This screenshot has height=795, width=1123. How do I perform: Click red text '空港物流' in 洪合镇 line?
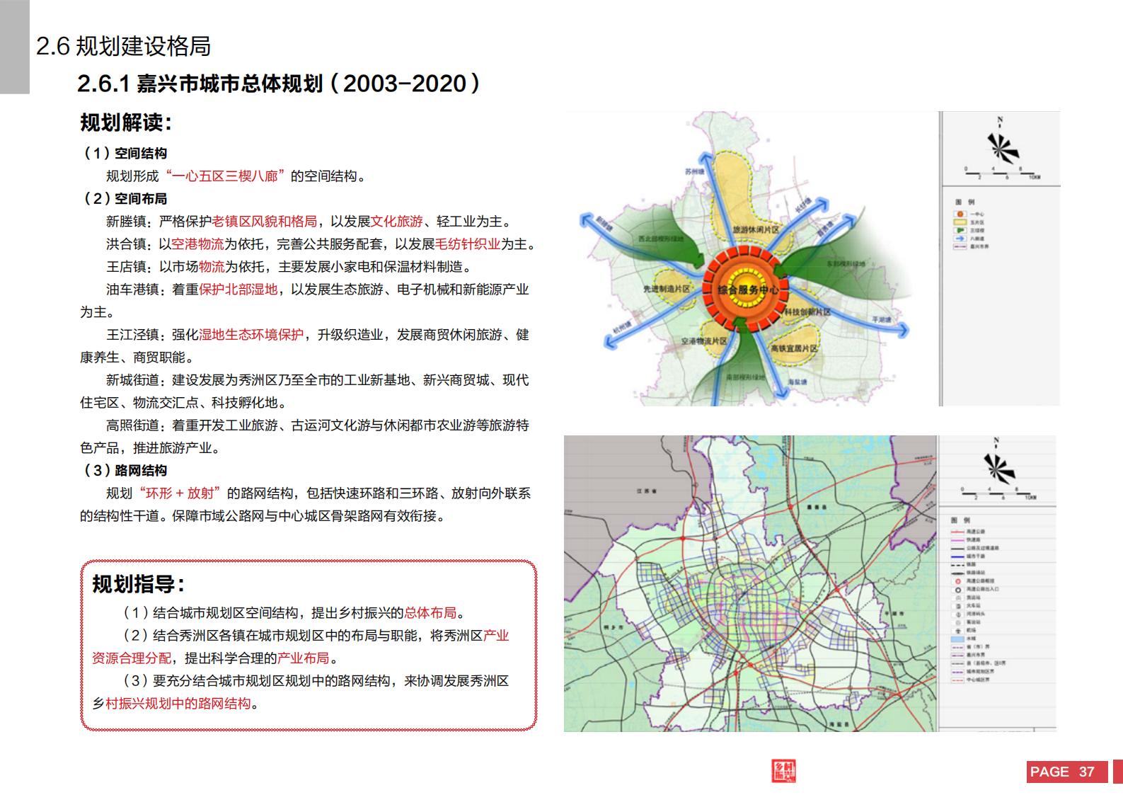(198, 244)
